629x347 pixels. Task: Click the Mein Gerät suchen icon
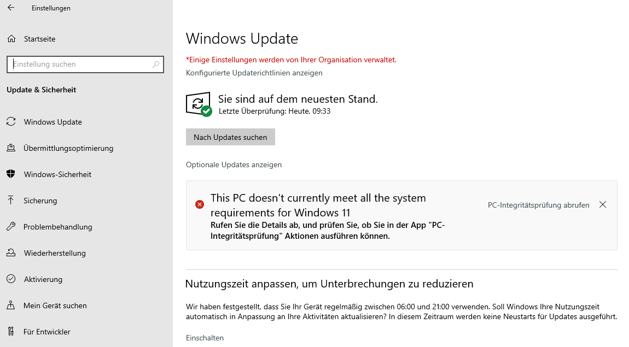[x=11, y=305]
